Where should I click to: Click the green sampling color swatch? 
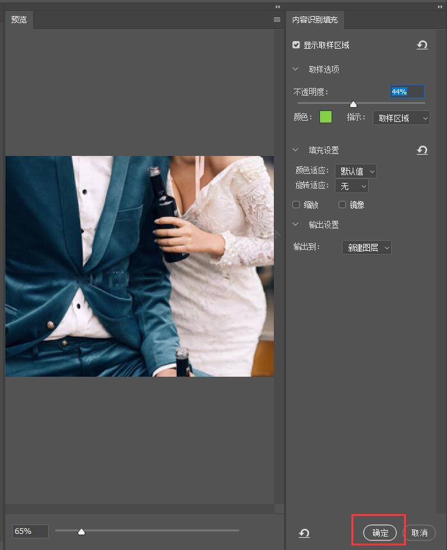[326, 117]
